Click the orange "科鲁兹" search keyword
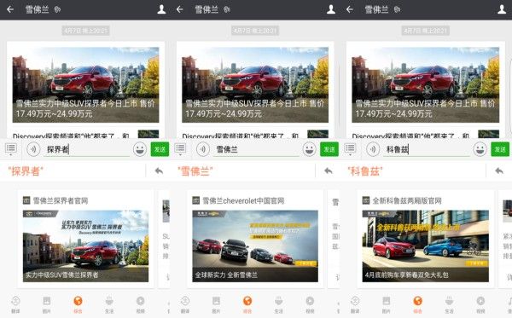Screen dimensions: 512x318 (x=365, y=171)
